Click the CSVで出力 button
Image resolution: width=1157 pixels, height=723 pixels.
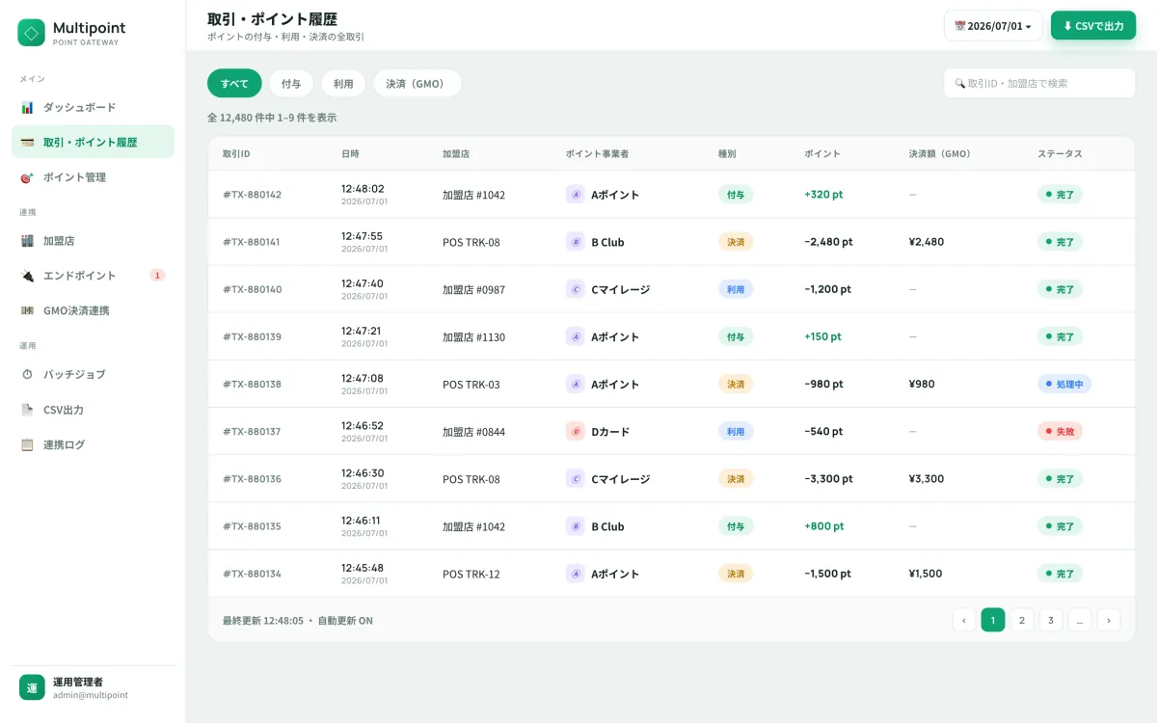[1093, 26]
